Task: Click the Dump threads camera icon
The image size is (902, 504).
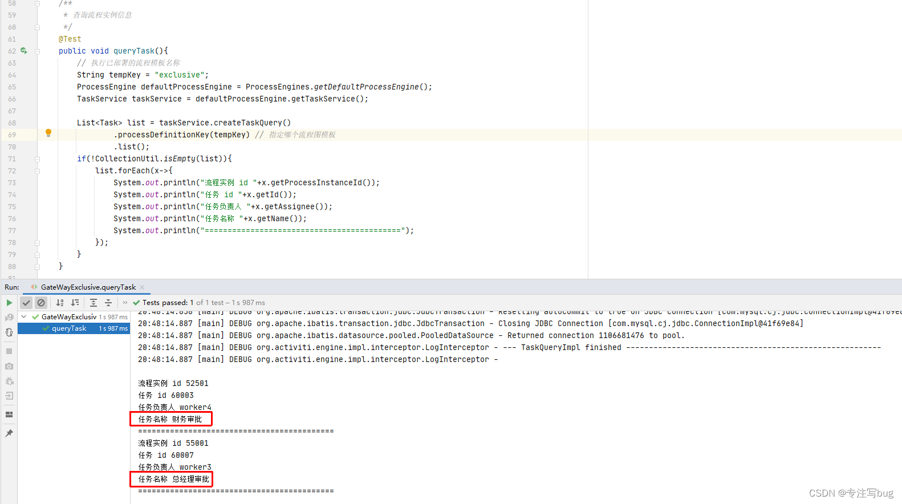Action: tap(9, 366)
